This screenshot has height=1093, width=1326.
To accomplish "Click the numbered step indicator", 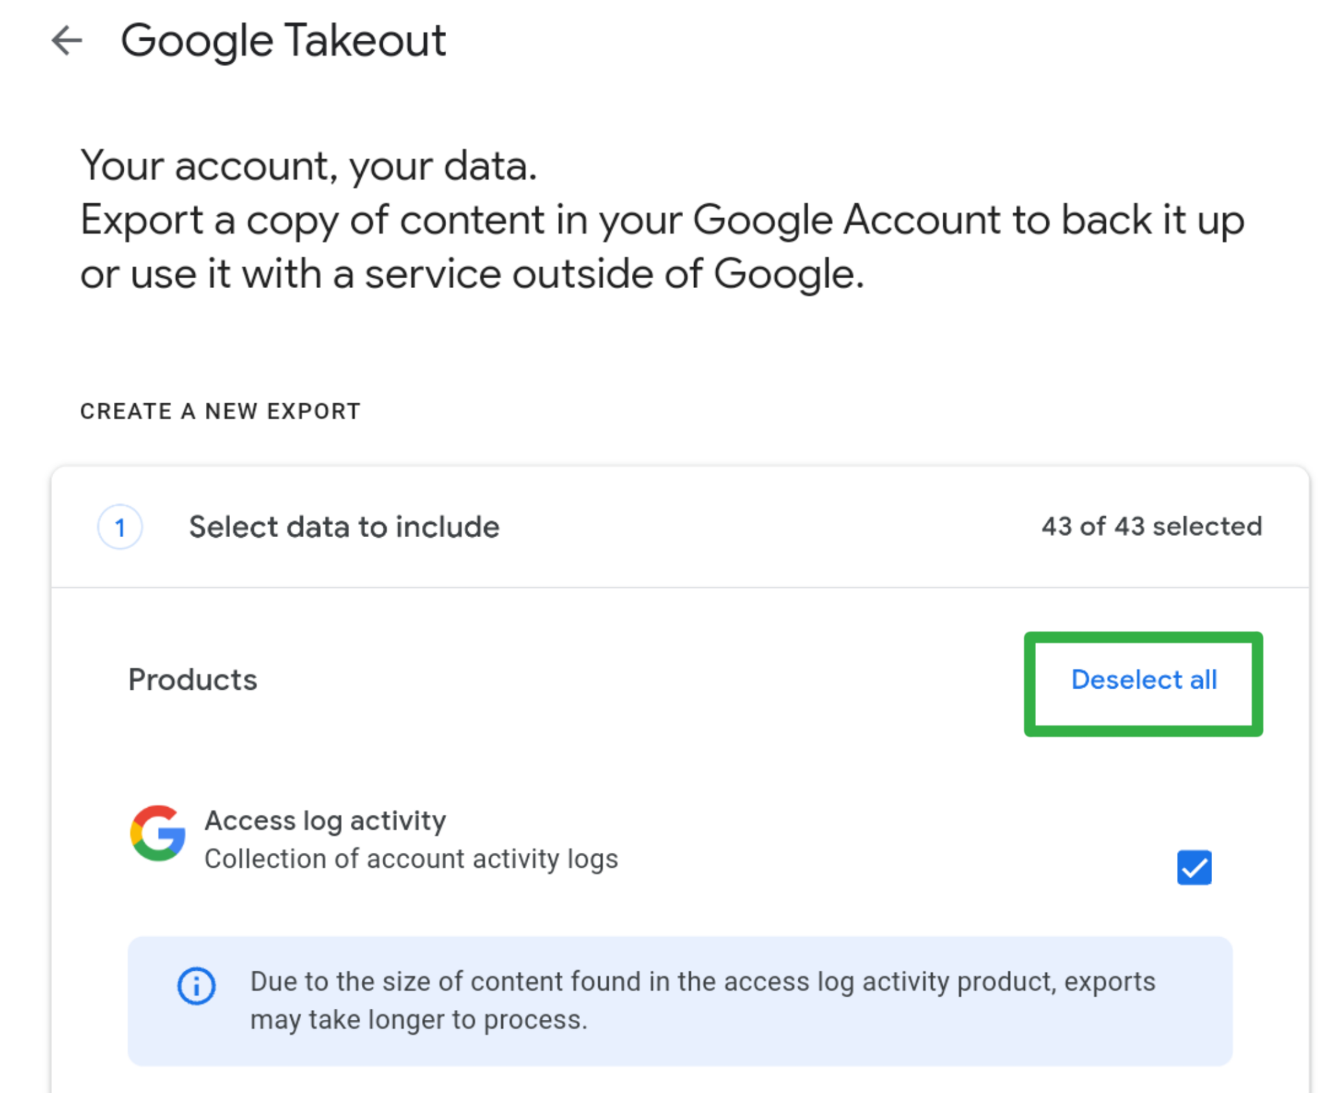I will click(120, 527).
